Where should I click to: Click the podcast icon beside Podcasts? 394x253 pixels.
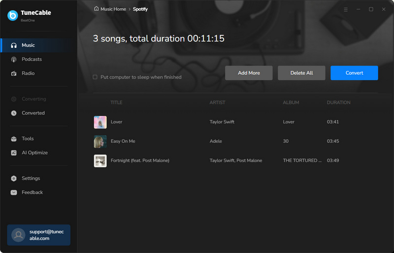pos(14,59)
